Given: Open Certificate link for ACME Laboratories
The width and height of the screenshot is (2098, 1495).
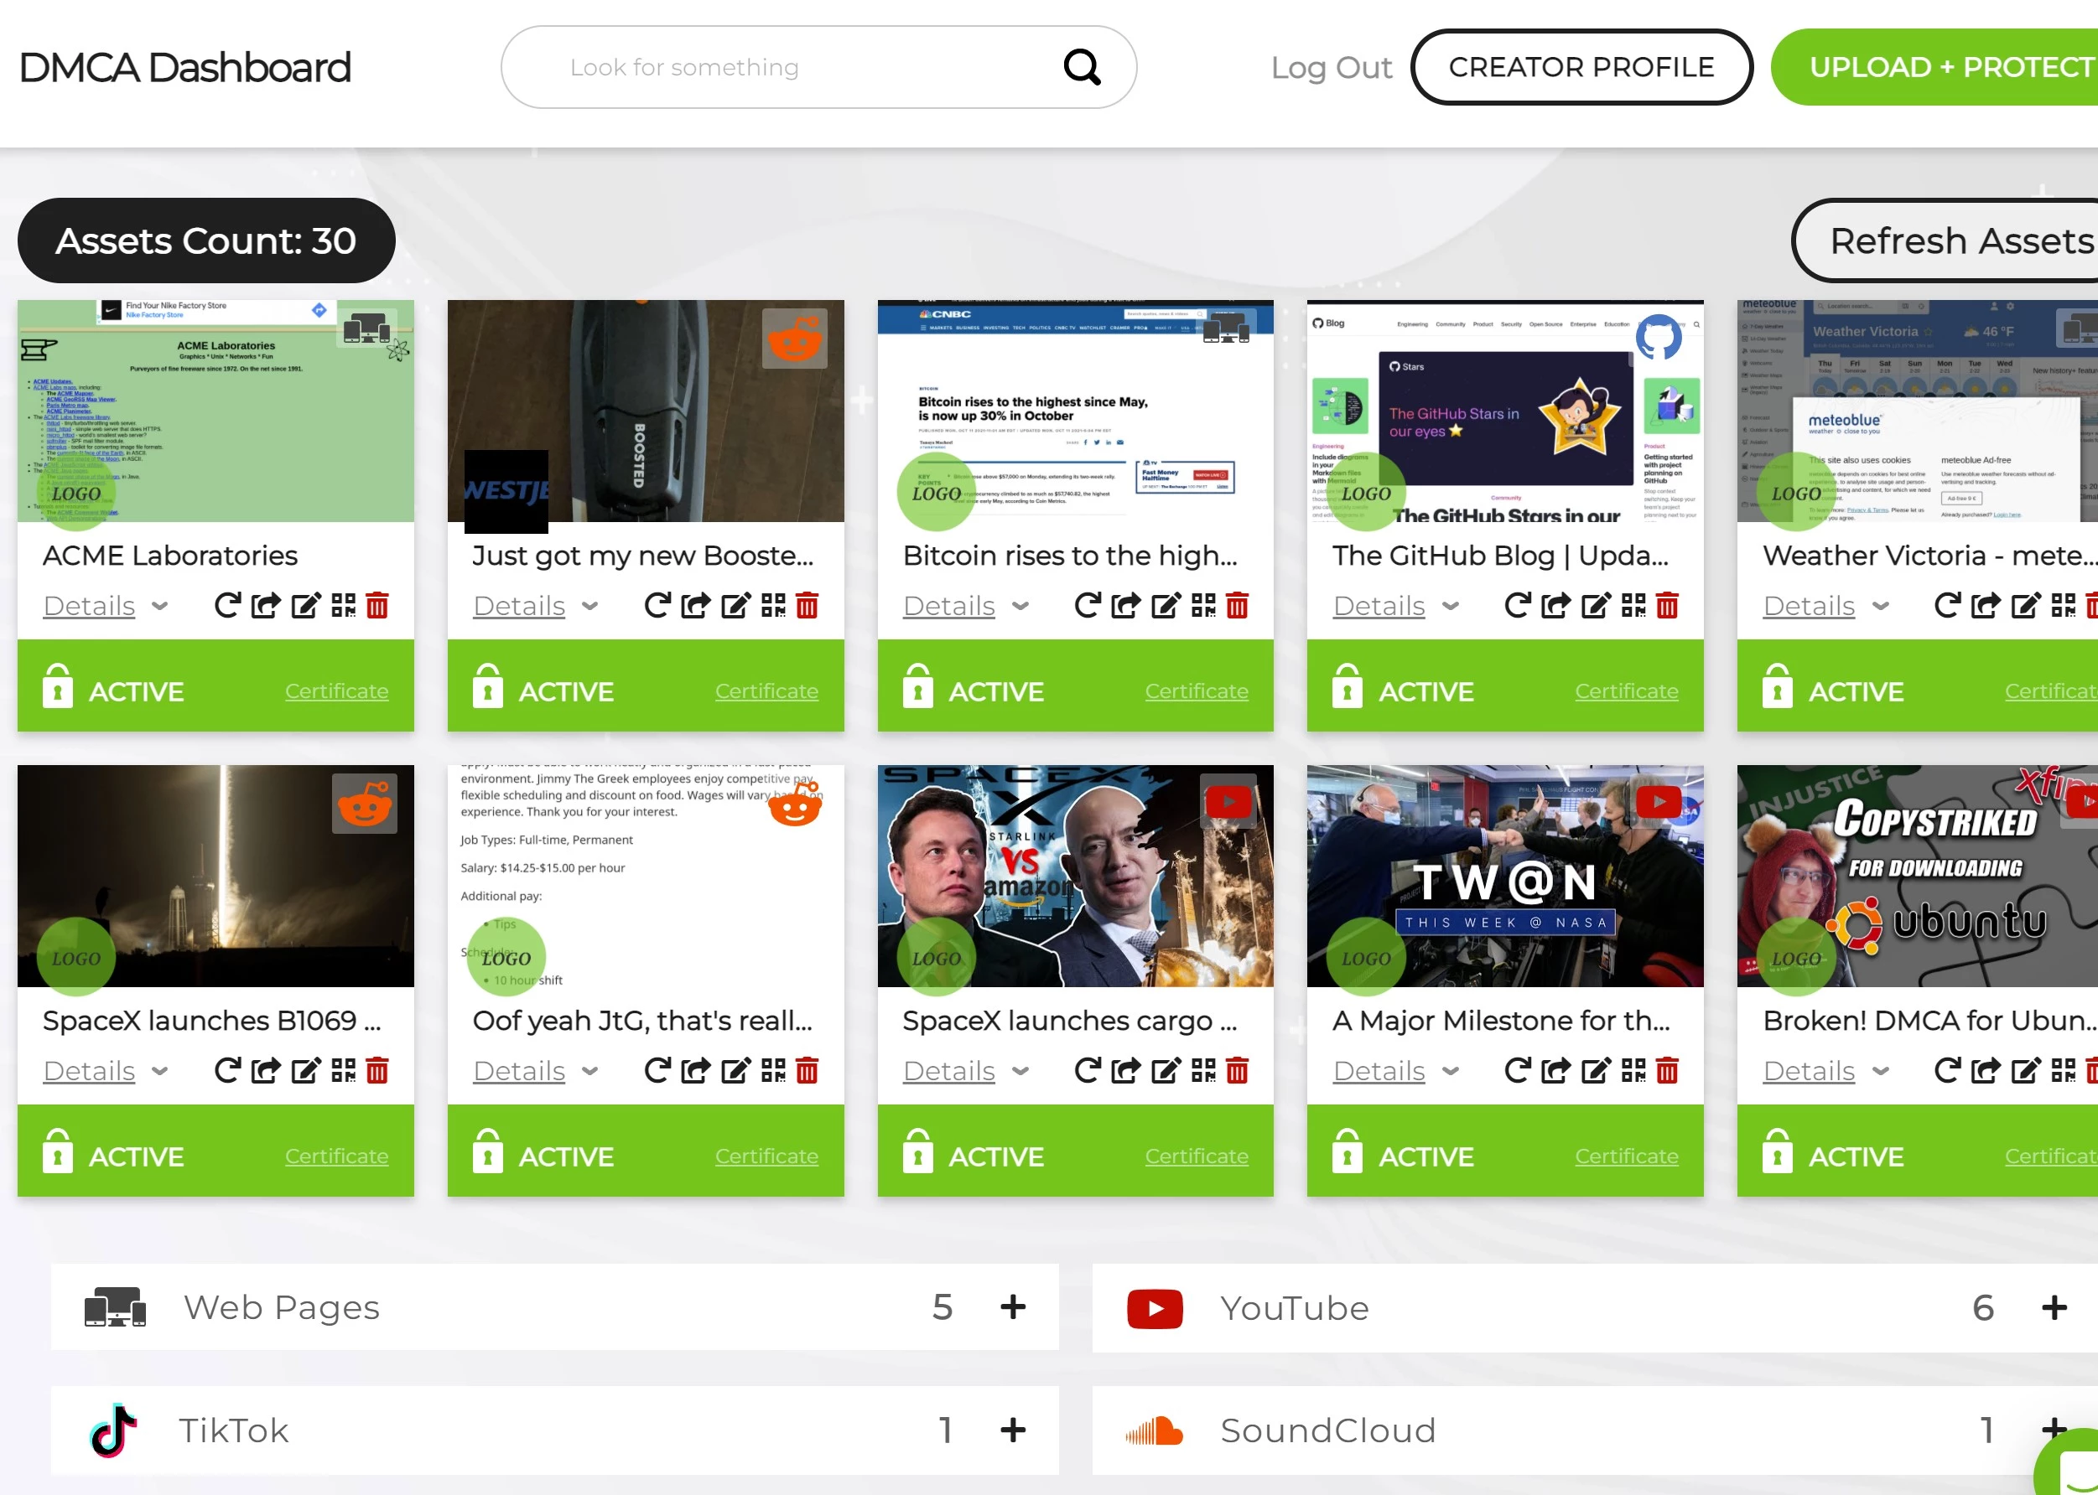Looking at the screenshot, I should click(337, 691).
